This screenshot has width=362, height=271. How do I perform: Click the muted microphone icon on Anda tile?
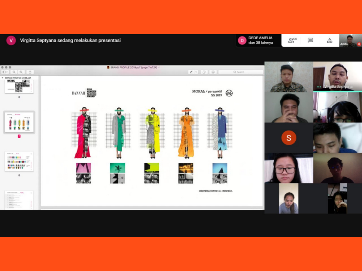tap(359, 44)
